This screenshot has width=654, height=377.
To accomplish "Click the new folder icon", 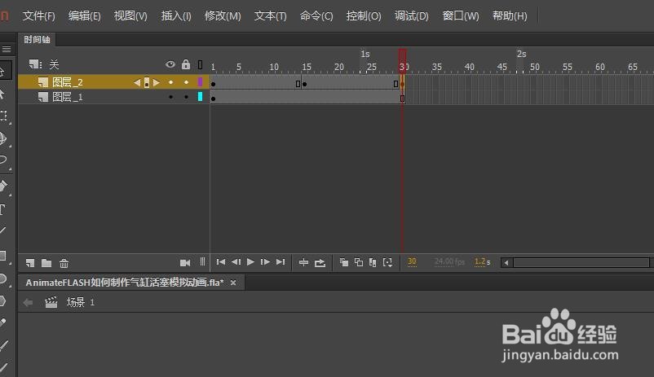I will (46, 263).
